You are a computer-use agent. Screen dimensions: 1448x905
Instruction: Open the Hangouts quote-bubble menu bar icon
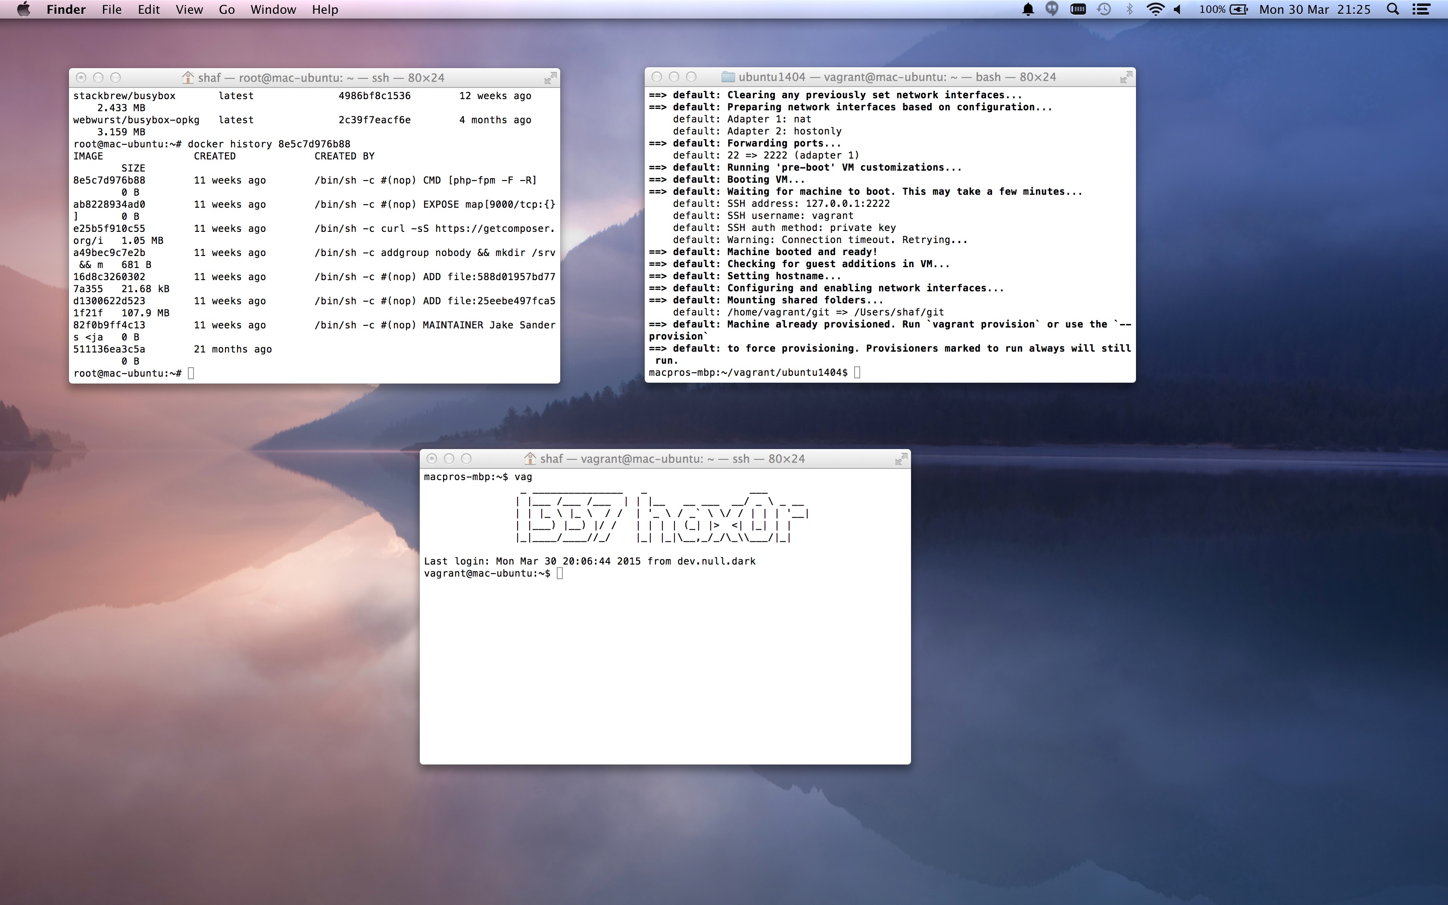click(1052, 9)
